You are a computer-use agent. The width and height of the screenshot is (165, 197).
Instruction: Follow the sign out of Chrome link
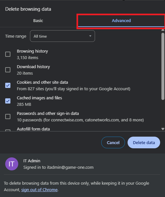pos(39,190)
